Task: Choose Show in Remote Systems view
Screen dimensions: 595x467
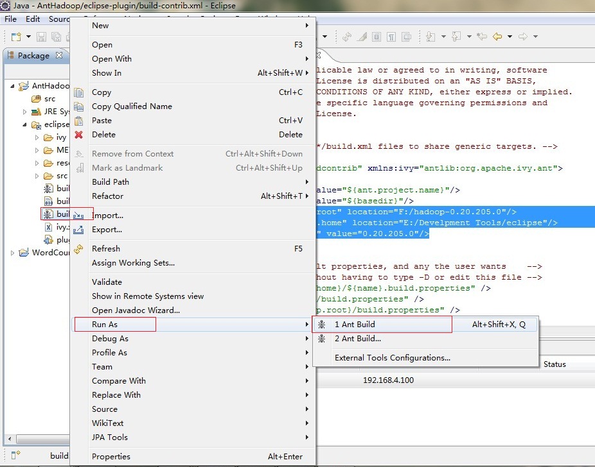Action: [x=193, y=296]
